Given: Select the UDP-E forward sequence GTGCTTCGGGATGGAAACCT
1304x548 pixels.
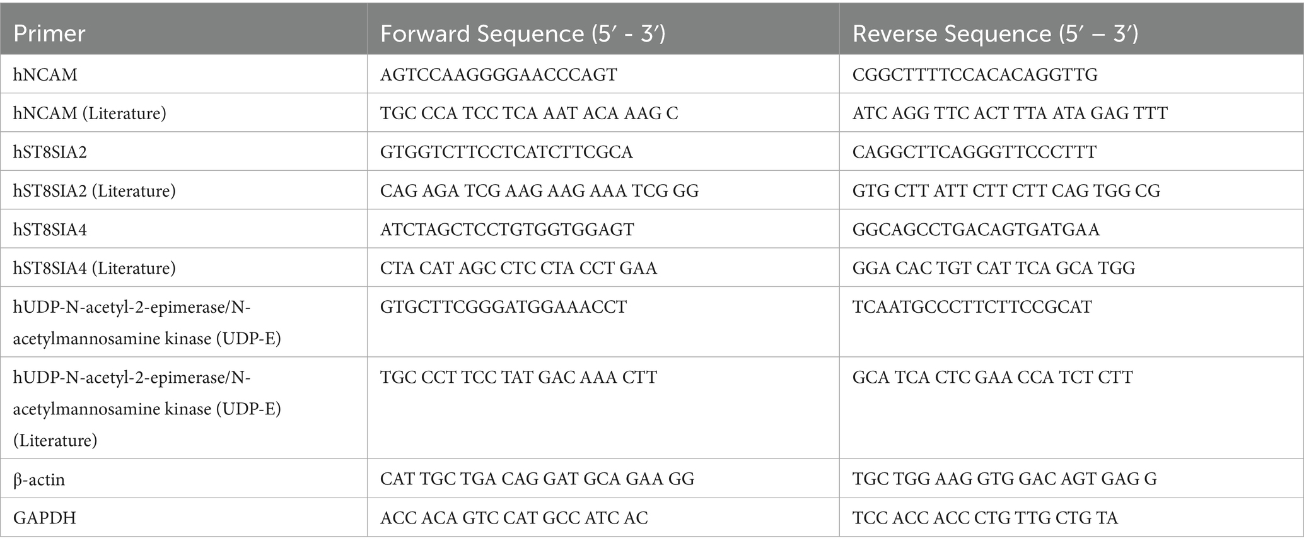Looking at the screenshot, I should (503, 307).
